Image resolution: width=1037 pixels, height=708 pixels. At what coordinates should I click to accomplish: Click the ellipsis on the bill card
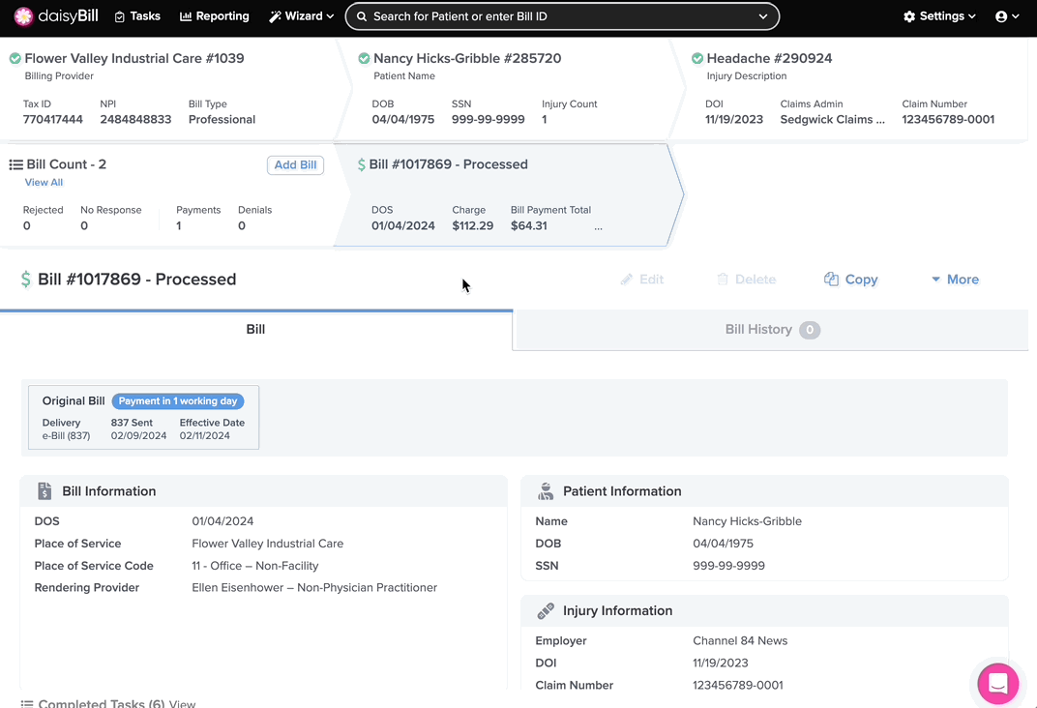tap(598, 227)
